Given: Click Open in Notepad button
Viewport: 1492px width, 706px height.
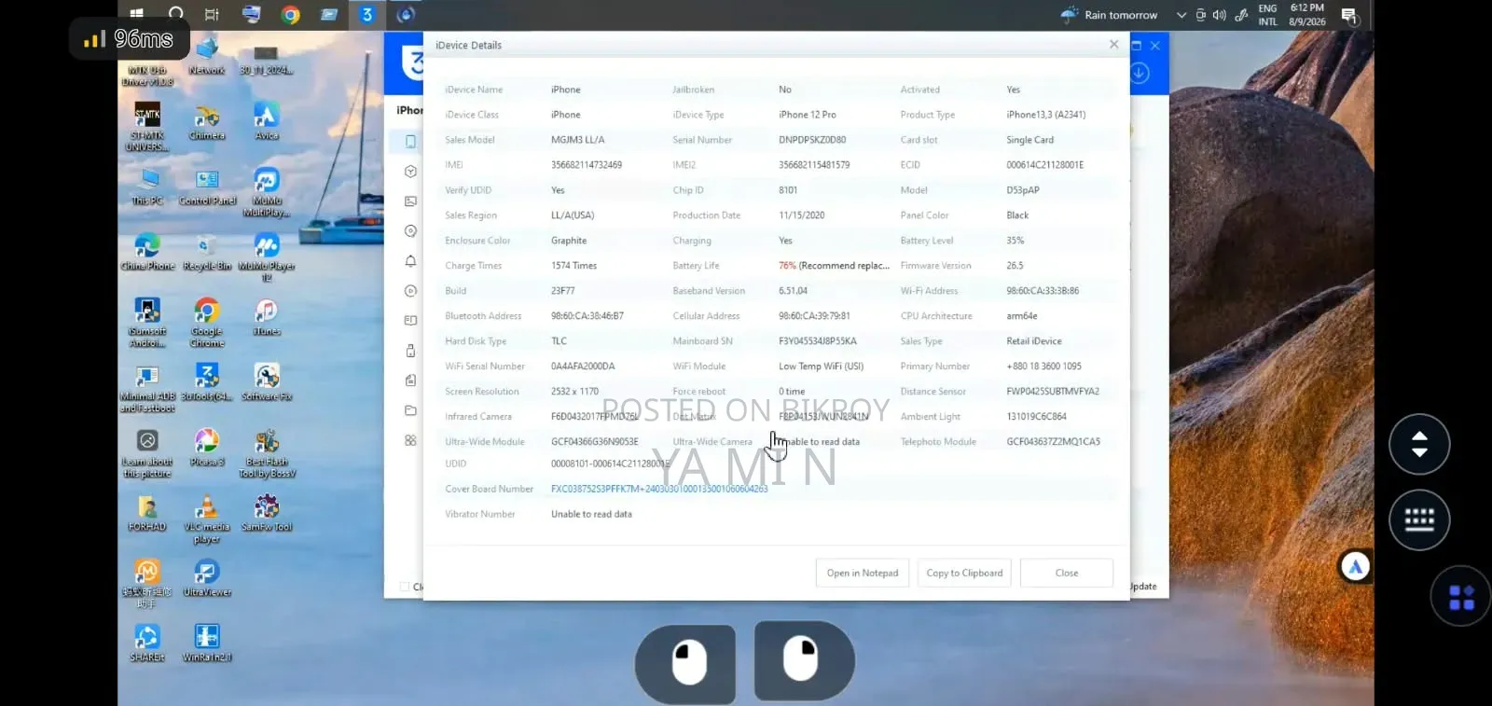Looking at the screenshot, I should [x=863, y=573].
